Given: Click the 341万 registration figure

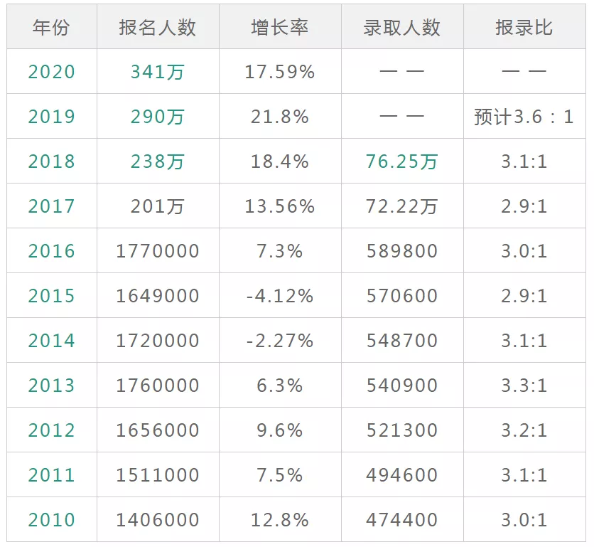Looking at the screenshot, I should pos(157,72).
